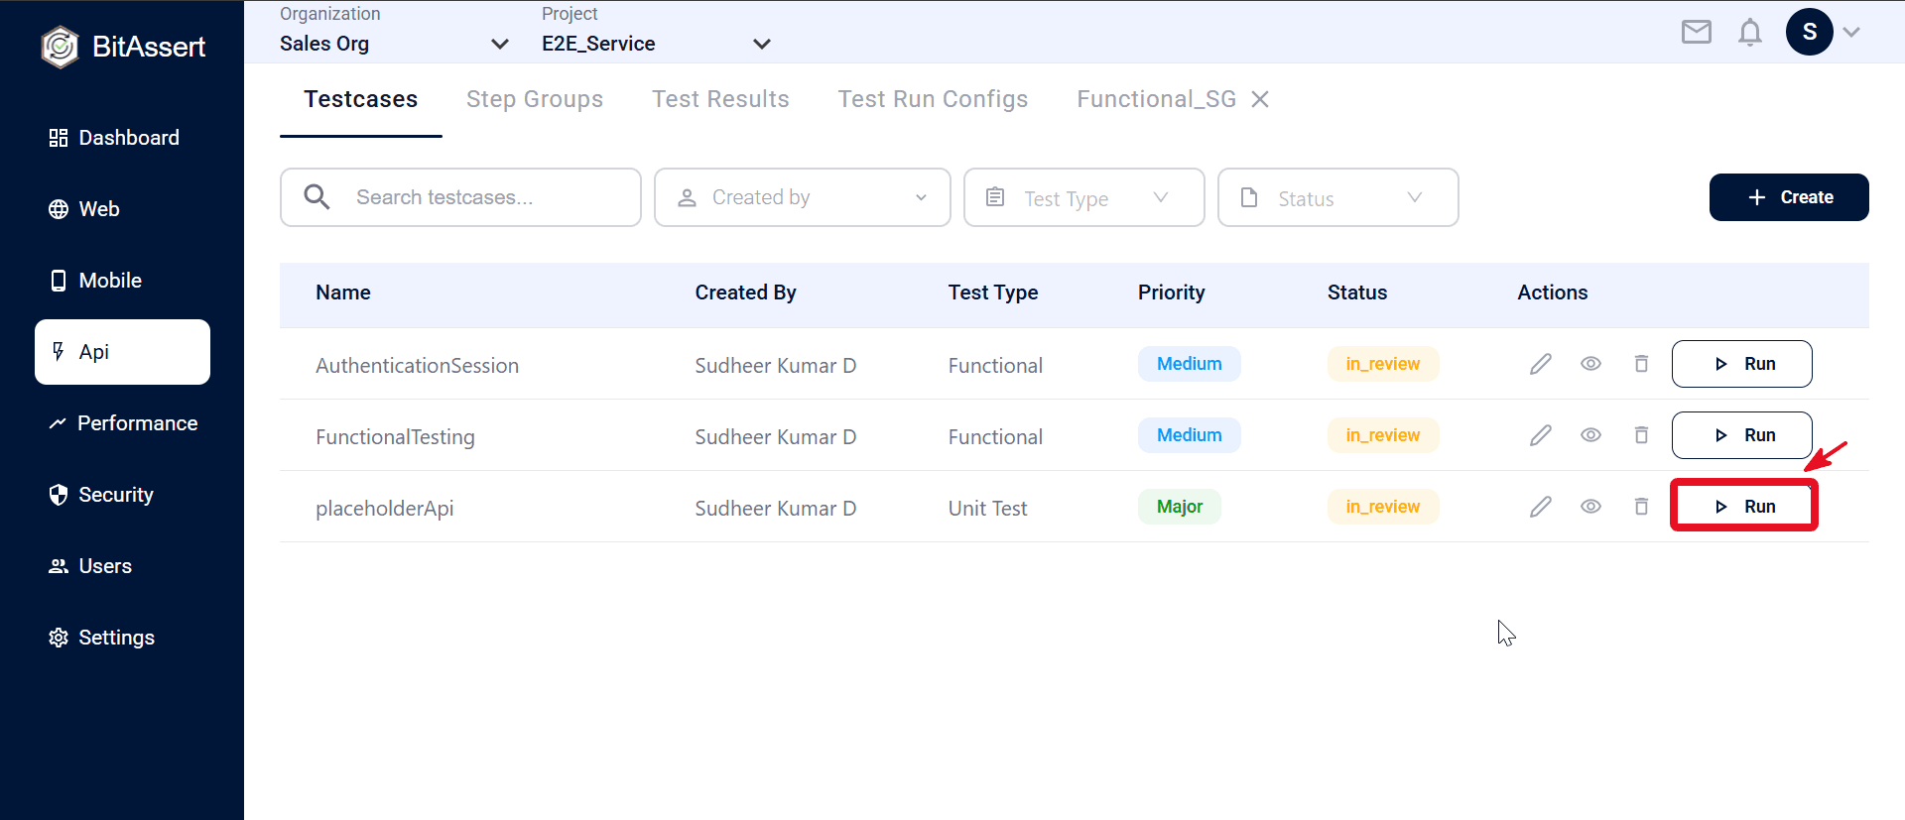View FunctionalTesting via eye icon

pos(1590,435)
